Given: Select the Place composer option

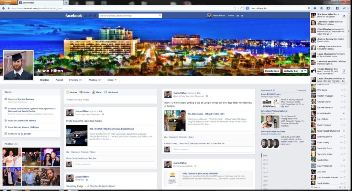Looking at the screenshot, I should [97, 92].
